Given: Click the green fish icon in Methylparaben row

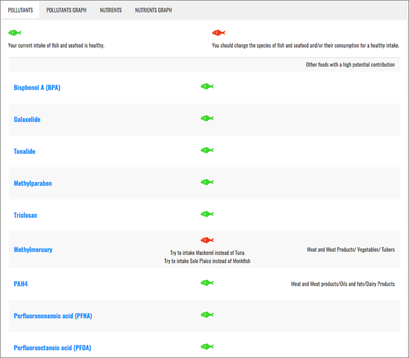Looking at the screenshot, I should 207,182.
